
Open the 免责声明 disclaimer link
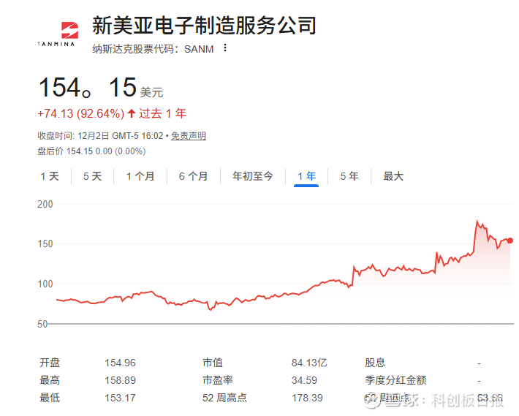pos(189,136)
